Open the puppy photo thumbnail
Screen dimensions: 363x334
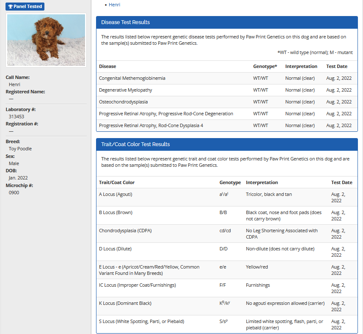[x=46, y=40]
